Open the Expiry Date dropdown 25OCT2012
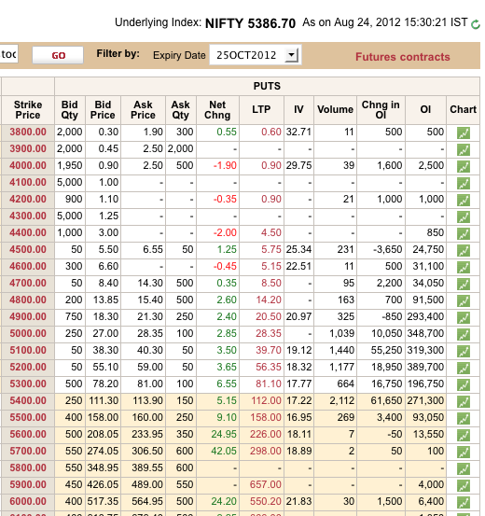The height and width of the screenshot is (516, 485). point(256,55)
